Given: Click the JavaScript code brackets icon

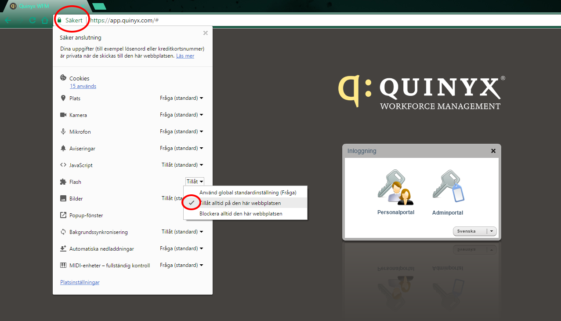Looking at the screenshot, I should [x=63, y=165].
